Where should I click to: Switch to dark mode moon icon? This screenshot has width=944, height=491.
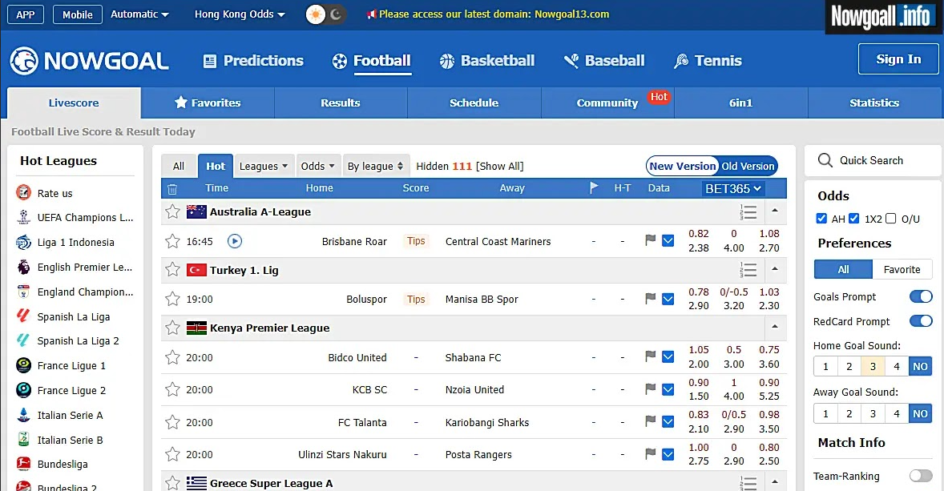336,14
